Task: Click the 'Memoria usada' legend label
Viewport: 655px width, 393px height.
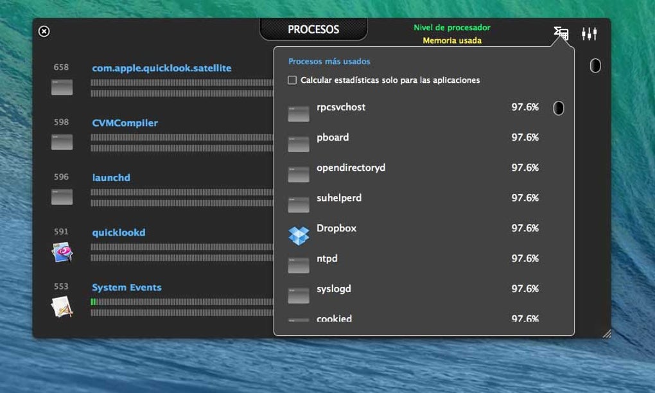Action: point(452,40)
